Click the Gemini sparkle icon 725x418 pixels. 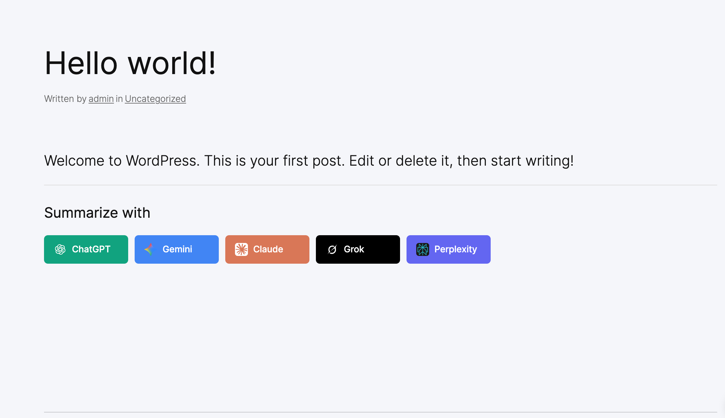[x=150, y=249]
